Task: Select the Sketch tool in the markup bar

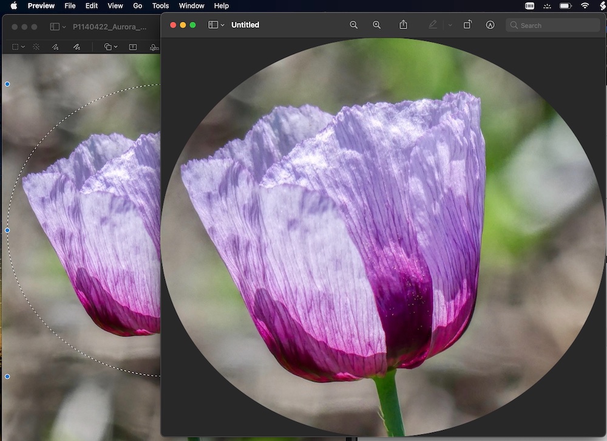Action: point(55,47)
